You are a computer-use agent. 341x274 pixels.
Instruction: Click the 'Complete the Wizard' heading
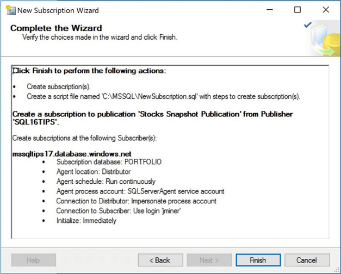tap(56, 28)
